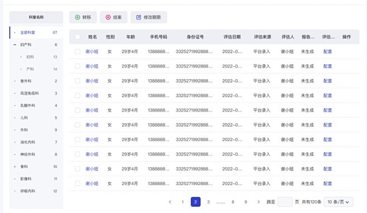Screen dimensions: 367x213
Task: Click the 性别 column header
Action: 110,37
